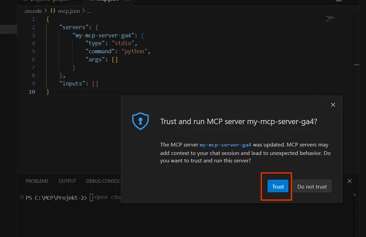Click the dialog title text
This screenshot has height=237, width=366.
[x=239, y=121]
